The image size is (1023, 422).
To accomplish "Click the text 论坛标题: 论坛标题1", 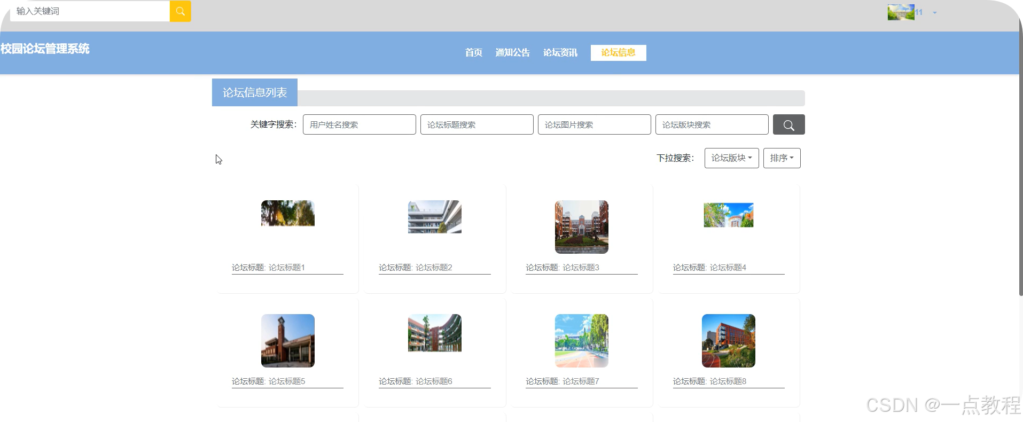I will (x=268, y=268).
